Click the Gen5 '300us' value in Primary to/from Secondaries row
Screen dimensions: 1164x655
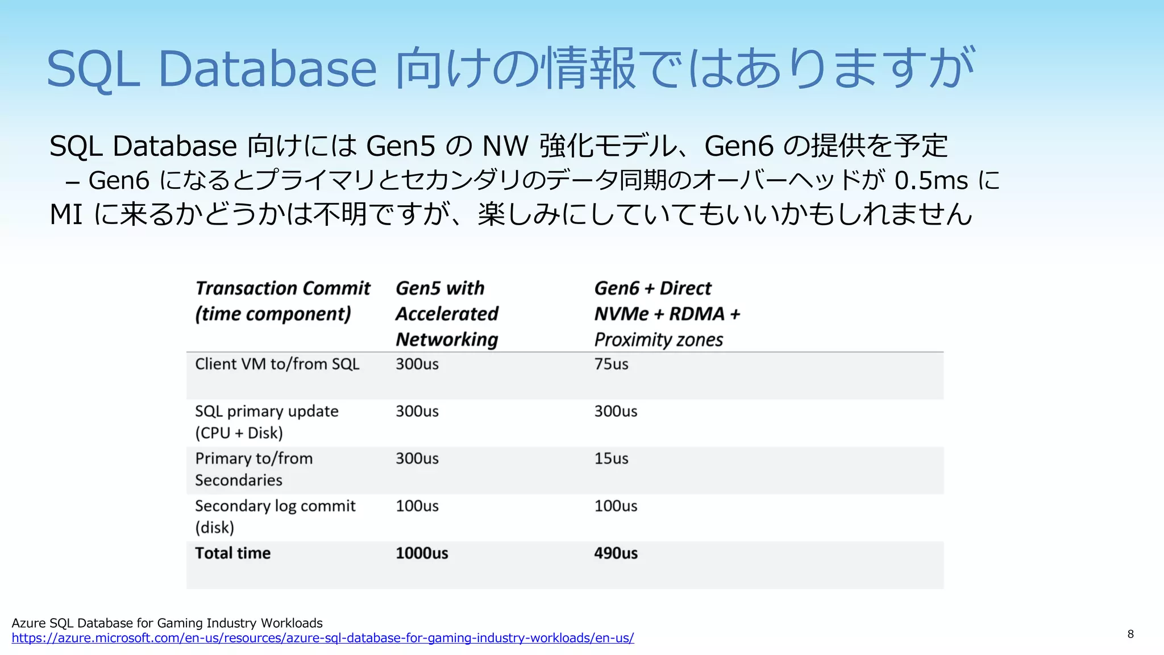click(417, 458)
